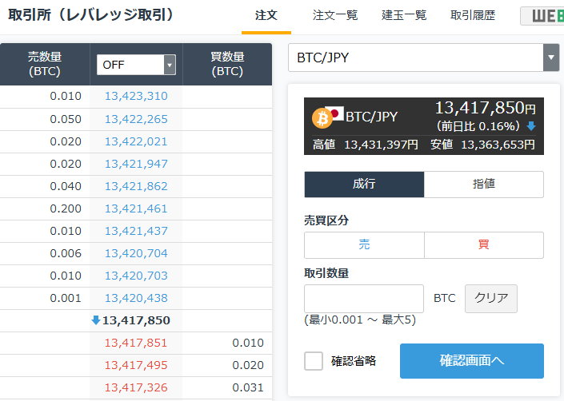Click the 確認画面へ button
This screenshot has height=401, width=564.
471,361
